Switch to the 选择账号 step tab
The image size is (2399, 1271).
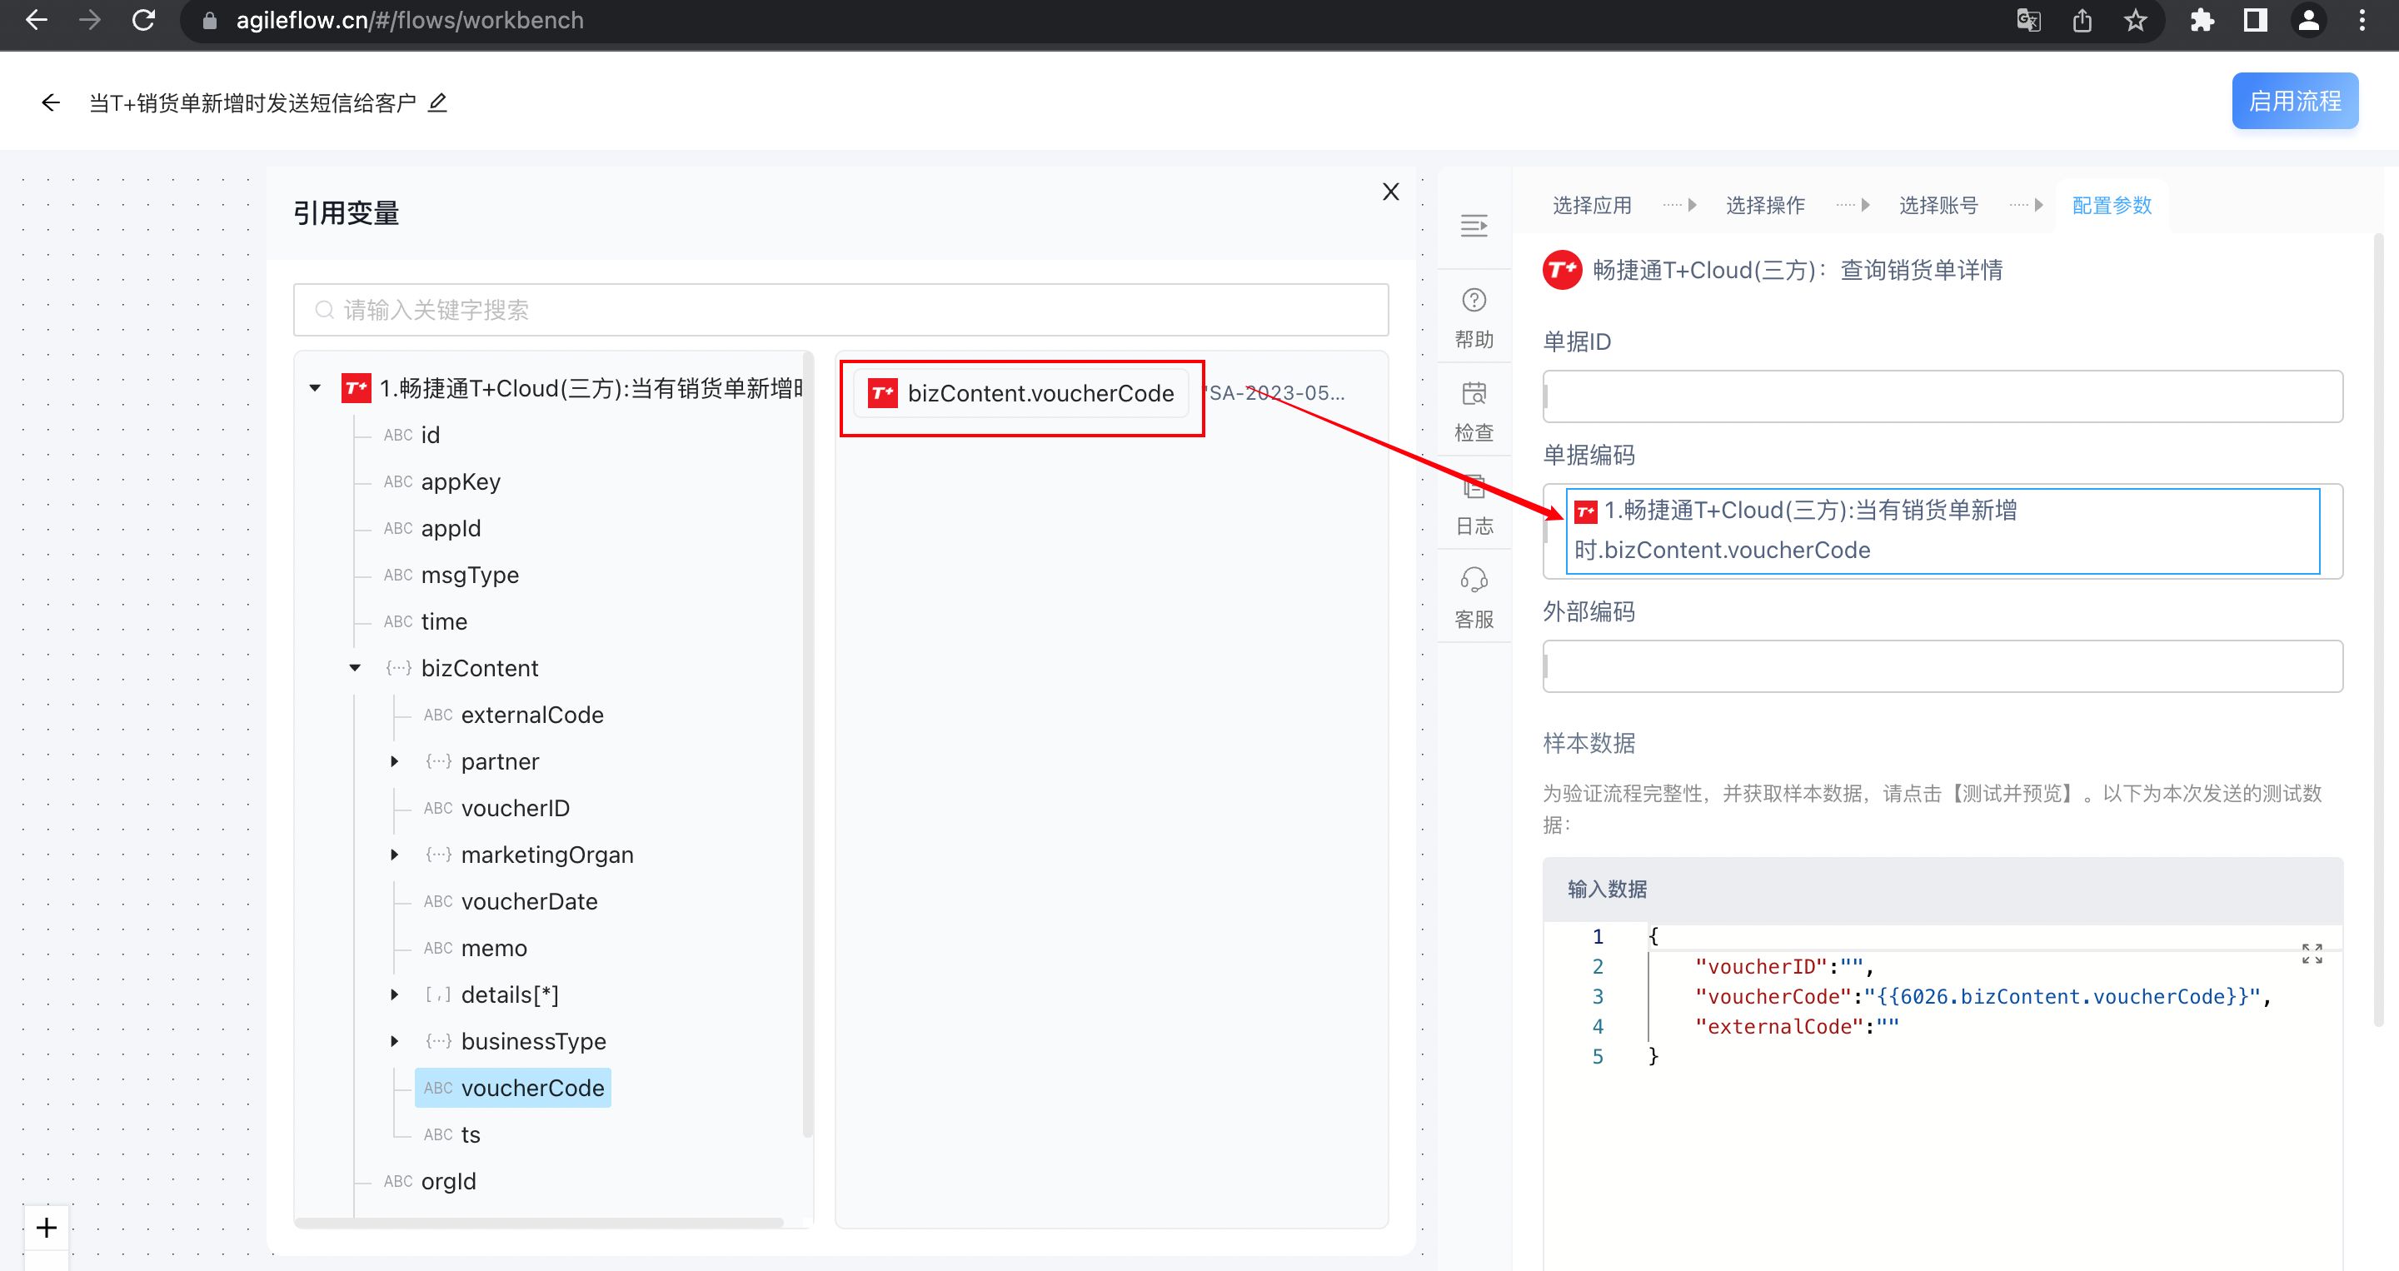(1938, 205)
